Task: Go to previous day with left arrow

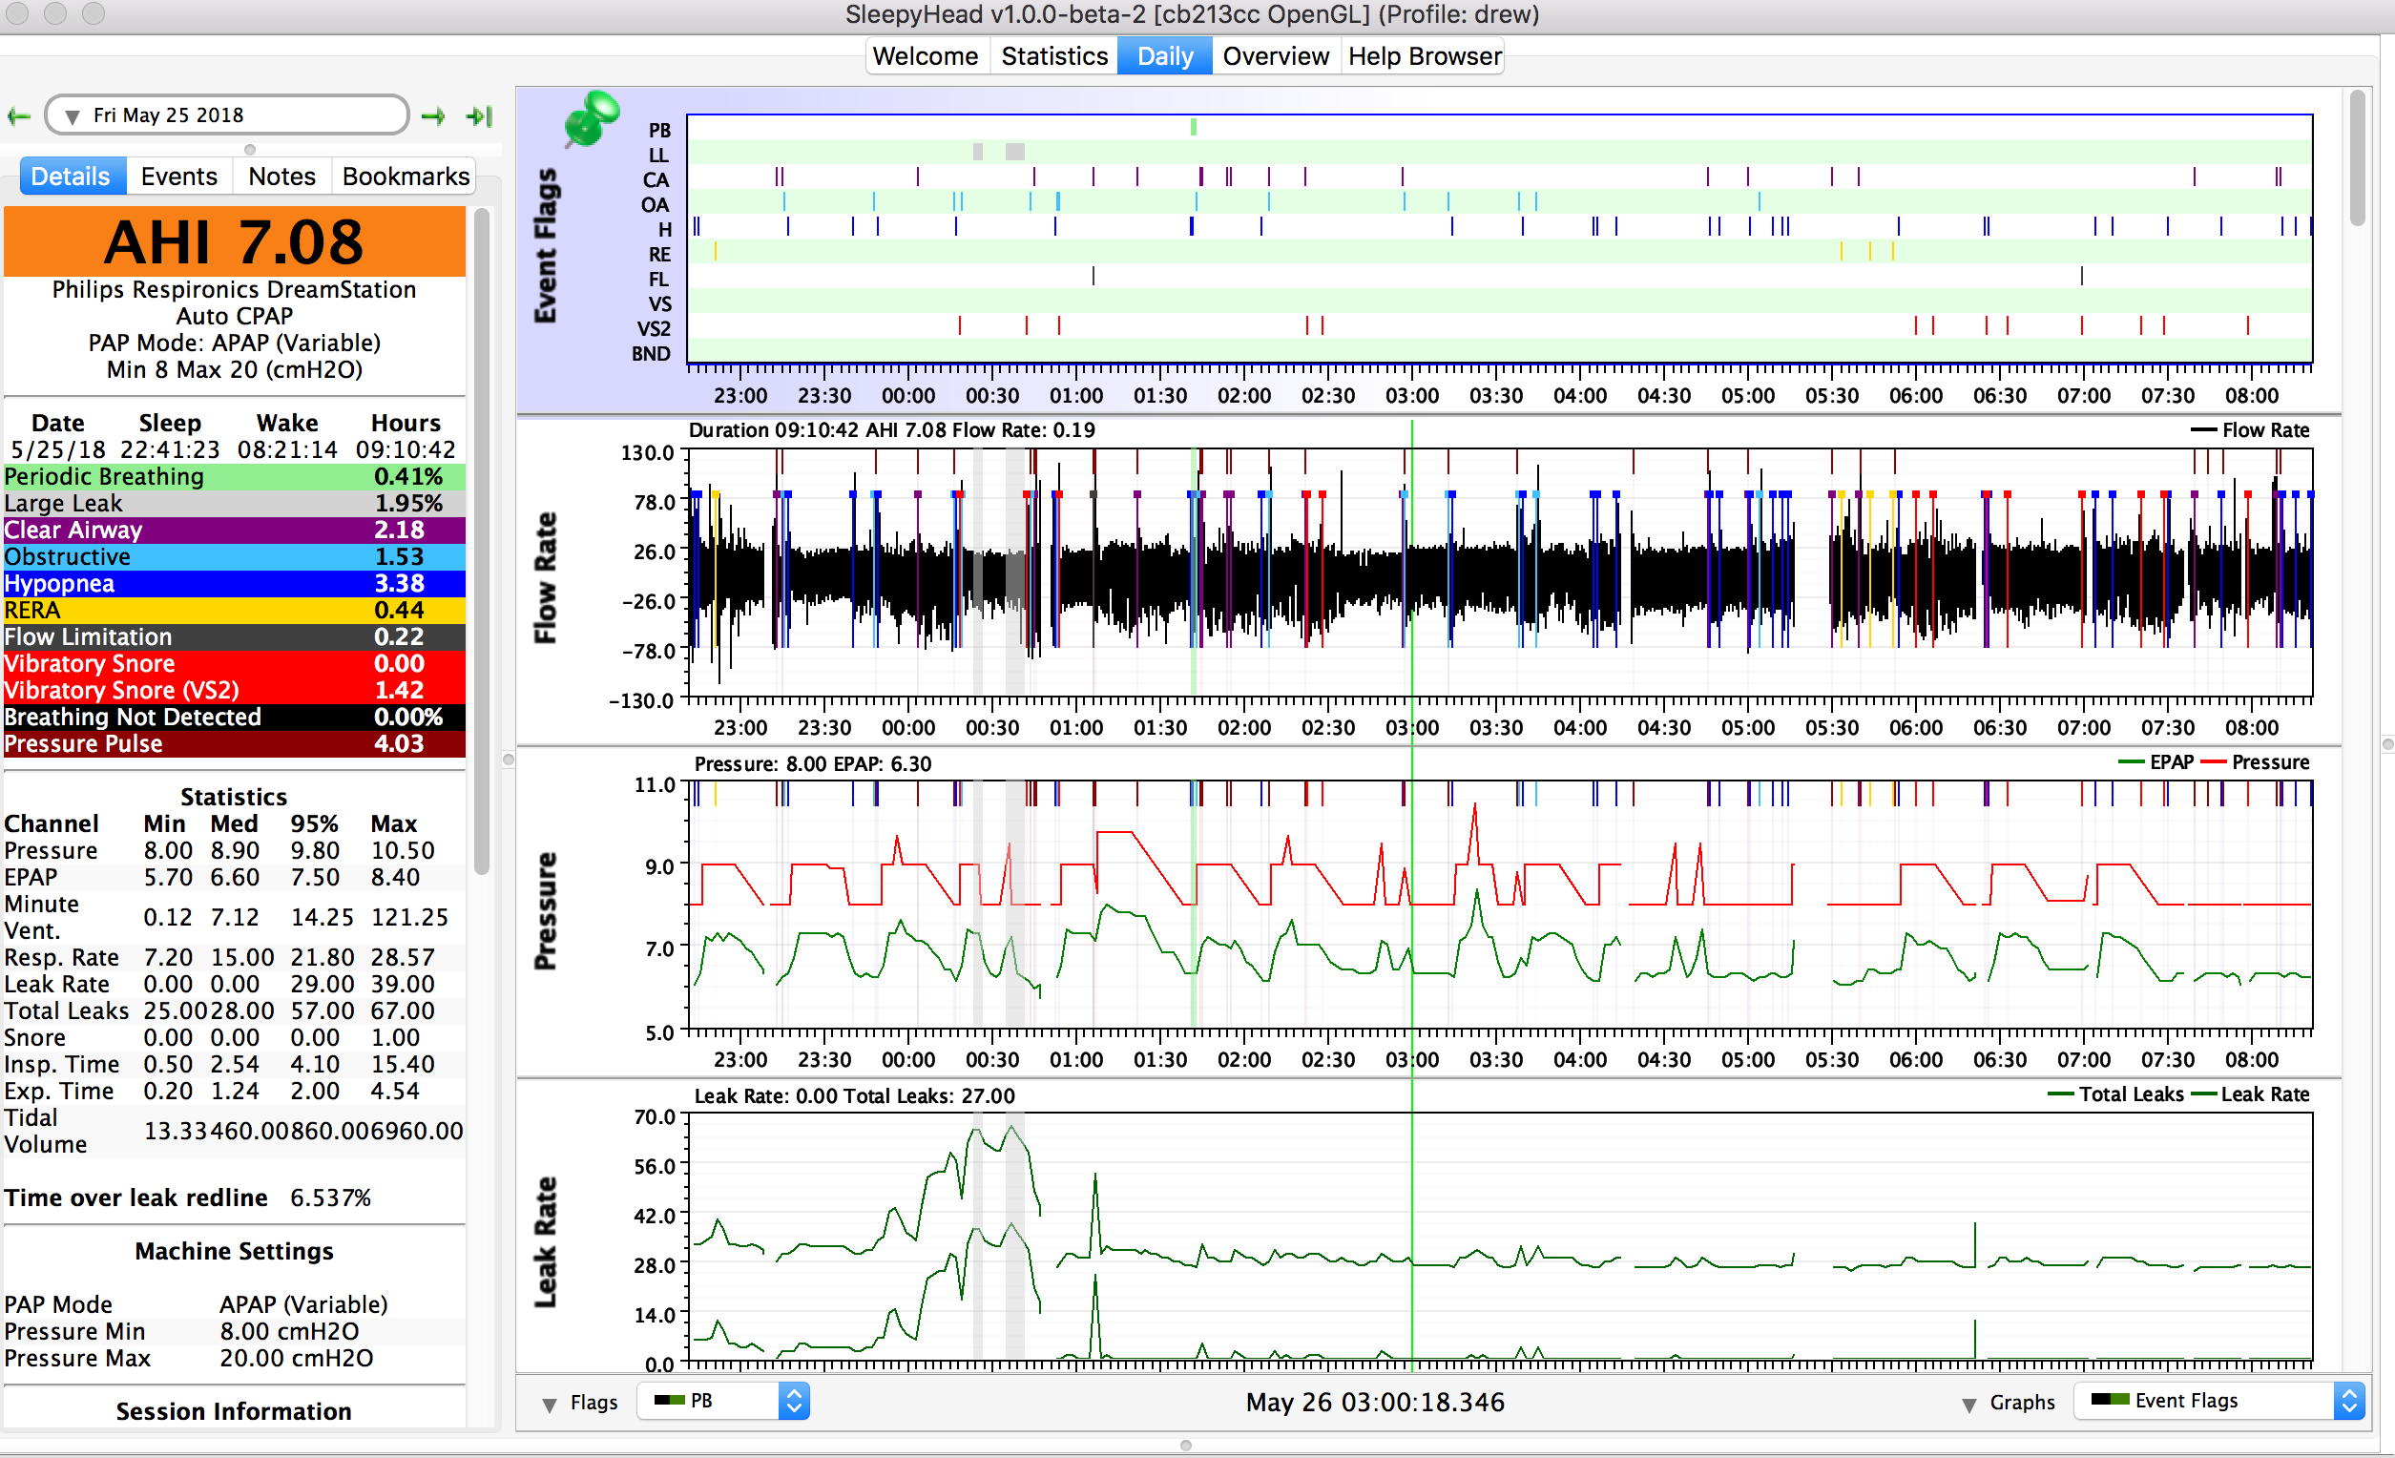Action: 18,116
